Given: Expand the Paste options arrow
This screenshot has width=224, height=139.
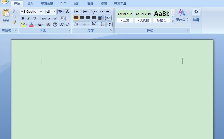Looking at the screenshot, I should (x=6, y=24).
